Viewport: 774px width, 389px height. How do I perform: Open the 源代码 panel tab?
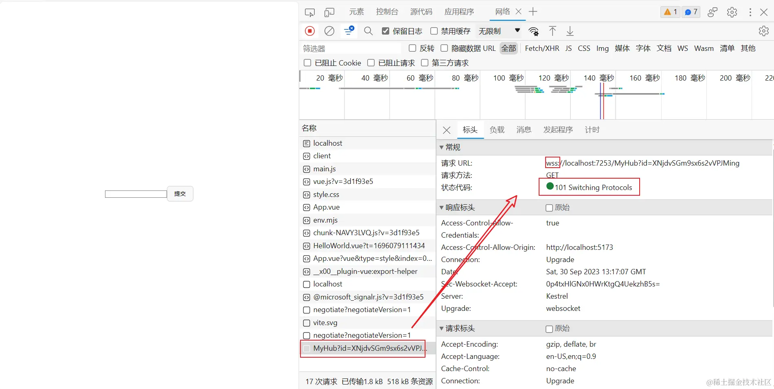point(421,12)
